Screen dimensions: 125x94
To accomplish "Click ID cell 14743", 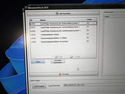I will coord(33,42).
